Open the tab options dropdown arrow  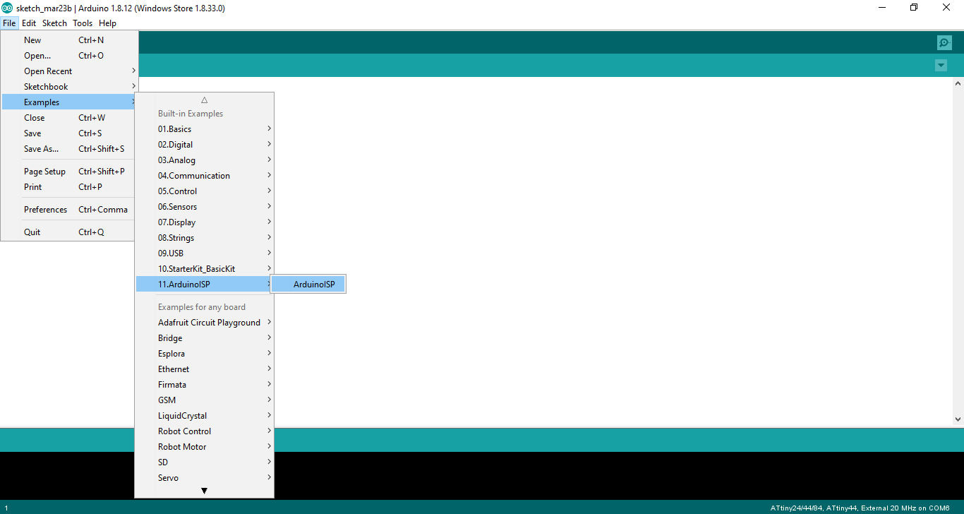click(941, 66)
